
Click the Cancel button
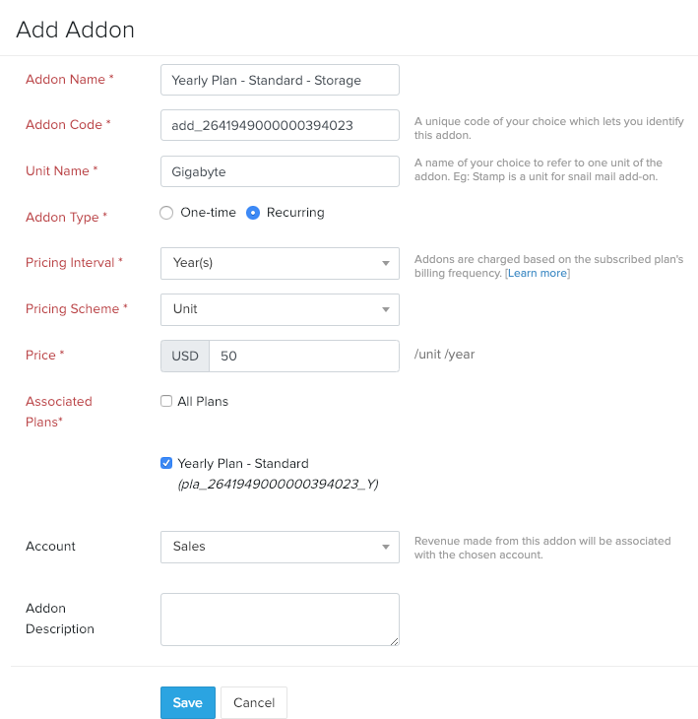click(254, 702)
